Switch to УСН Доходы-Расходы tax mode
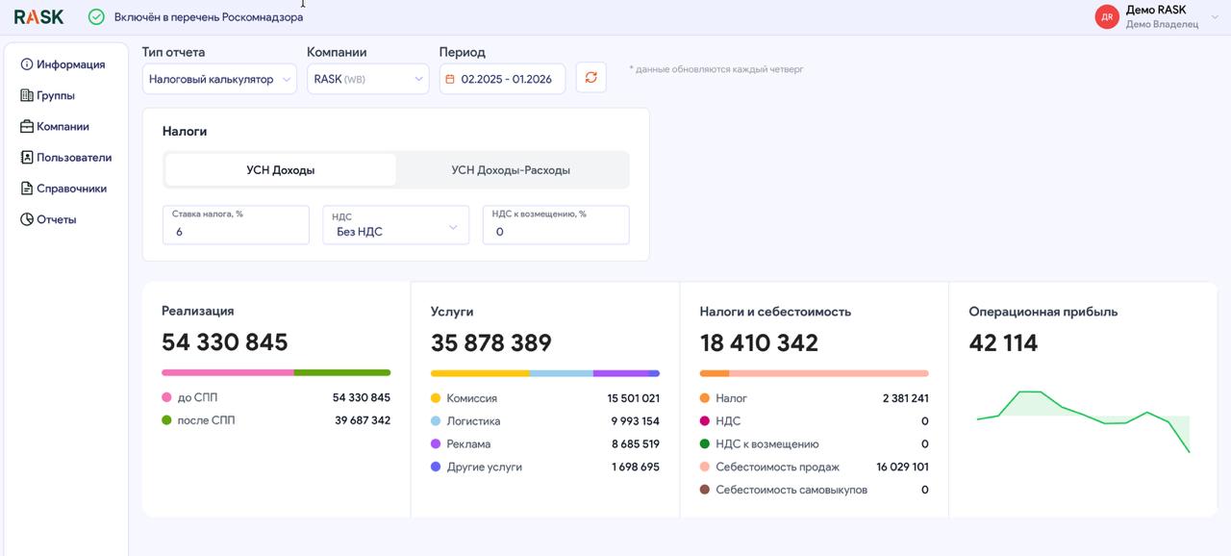Image resolution: width=1231 pixels, height=556 pixels. coord(511,170)
